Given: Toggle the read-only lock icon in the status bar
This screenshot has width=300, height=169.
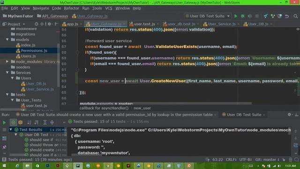Looking at the screenshot, I should click(284, 160).
